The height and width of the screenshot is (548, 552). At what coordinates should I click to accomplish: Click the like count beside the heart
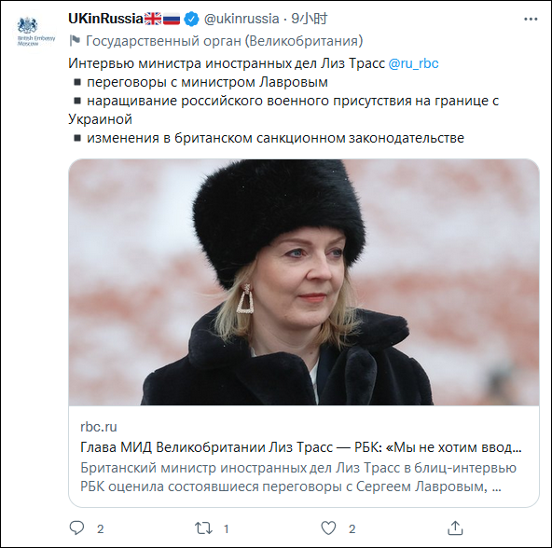[352, 529]
